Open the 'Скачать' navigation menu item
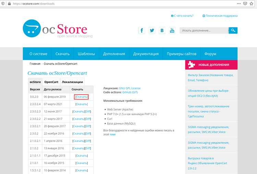 [62, 54]
